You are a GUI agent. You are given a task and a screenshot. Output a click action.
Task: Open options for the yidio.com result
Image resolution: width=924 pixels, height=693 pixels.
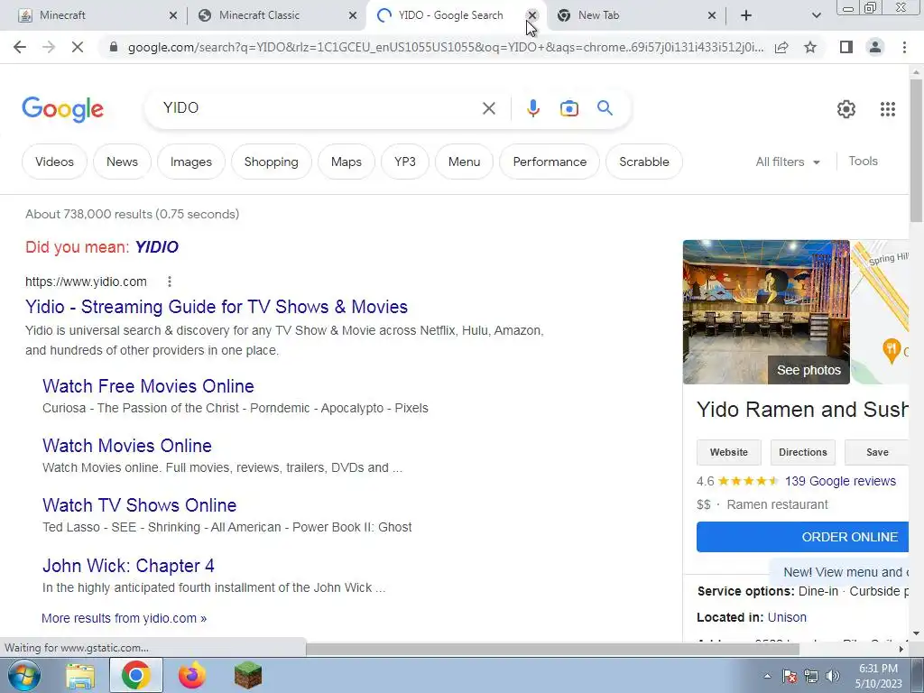point(170,282)
